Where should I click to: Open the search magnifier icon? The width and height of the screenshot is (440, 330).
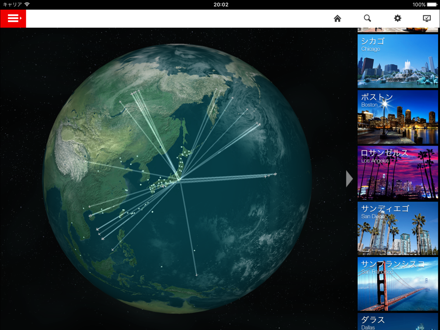pos(367,18)
